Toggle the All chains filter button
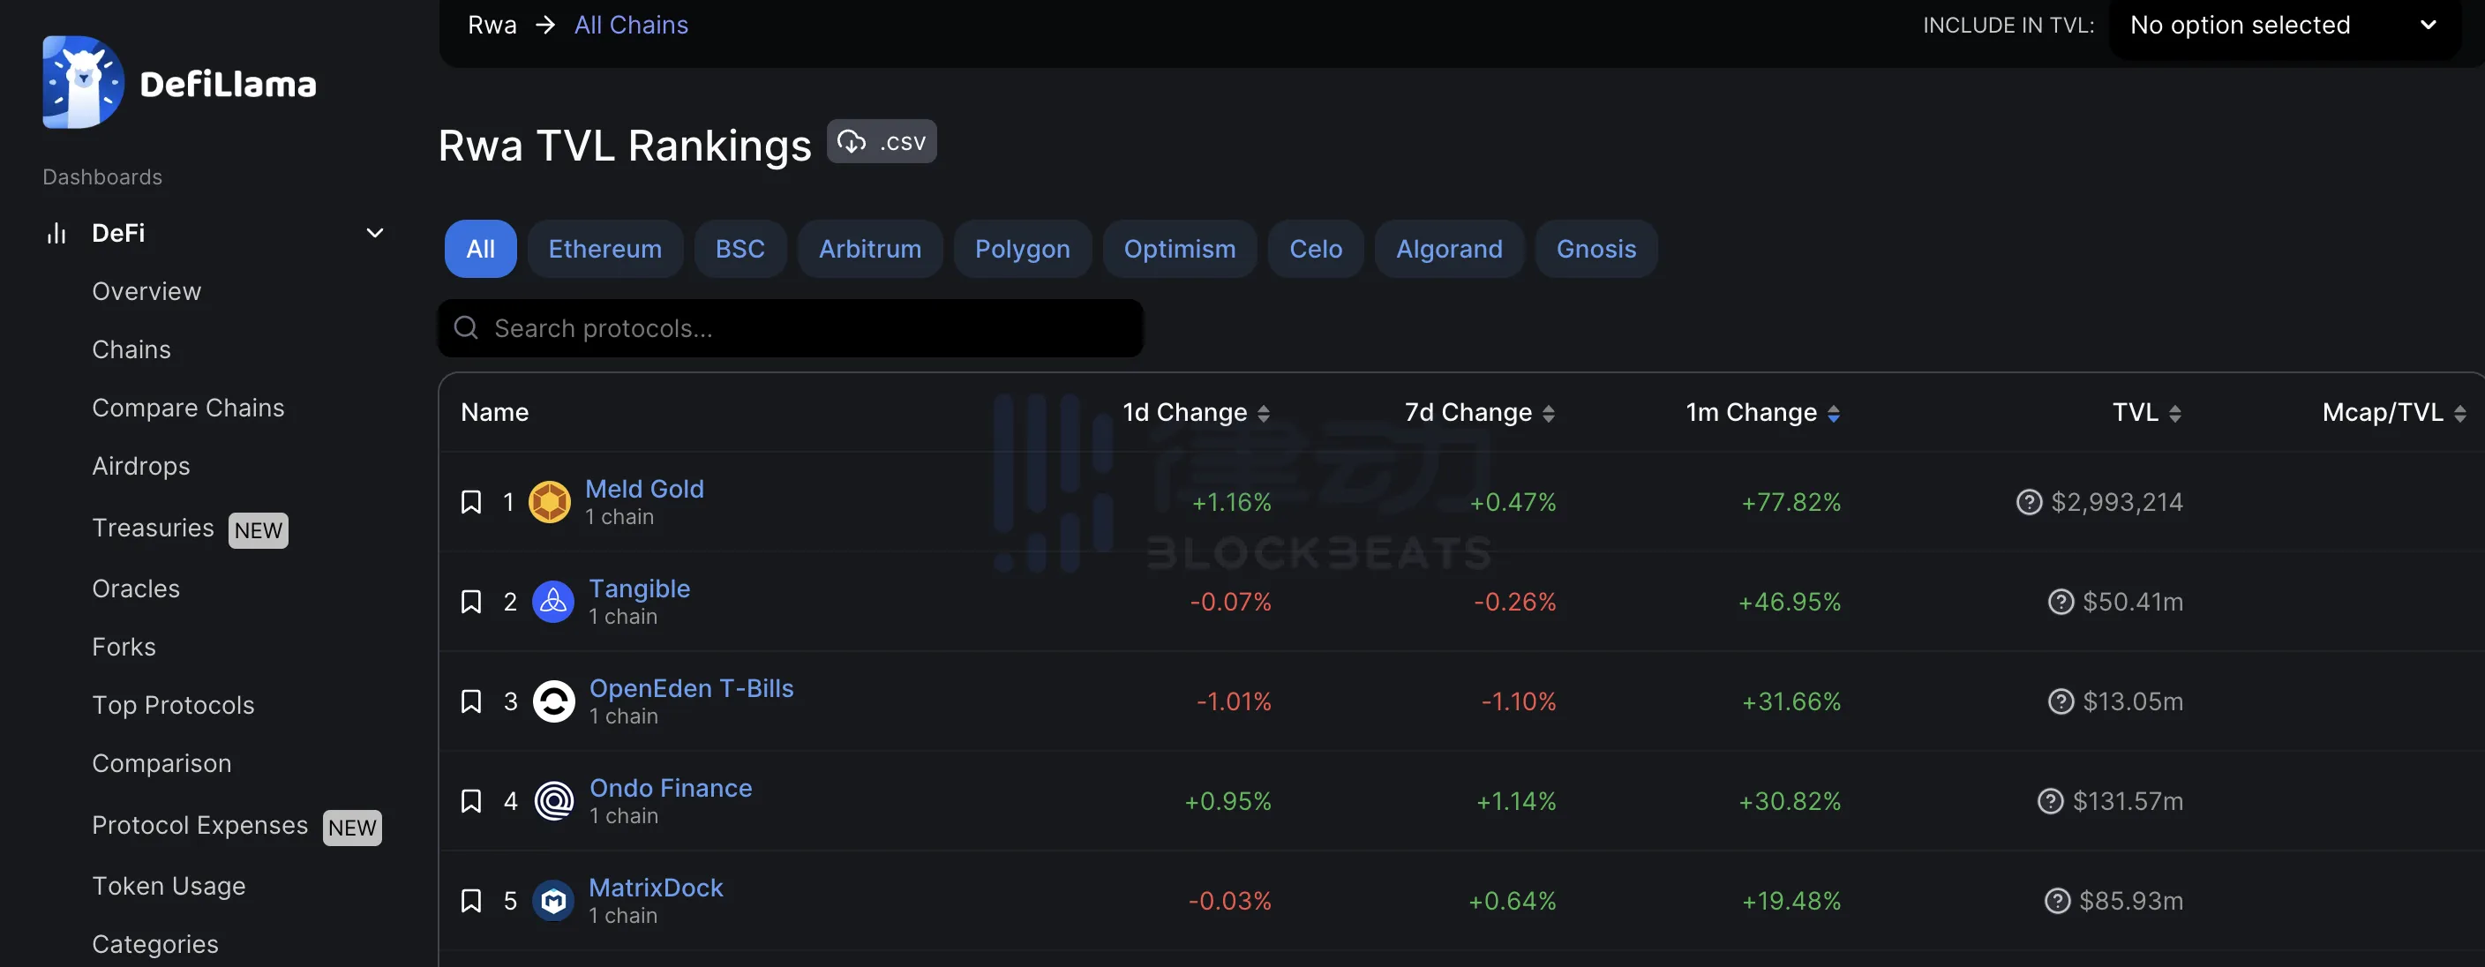This screenshot has height=967, width=2485. point(478,247)
